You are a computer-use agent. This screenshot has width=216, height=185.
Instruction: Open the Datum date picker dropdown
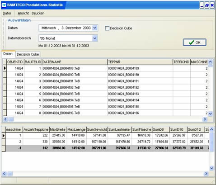95,28
